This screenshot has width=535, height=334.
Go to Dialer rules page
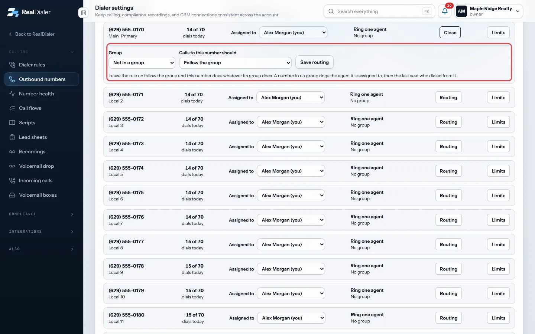click(42, 65)
